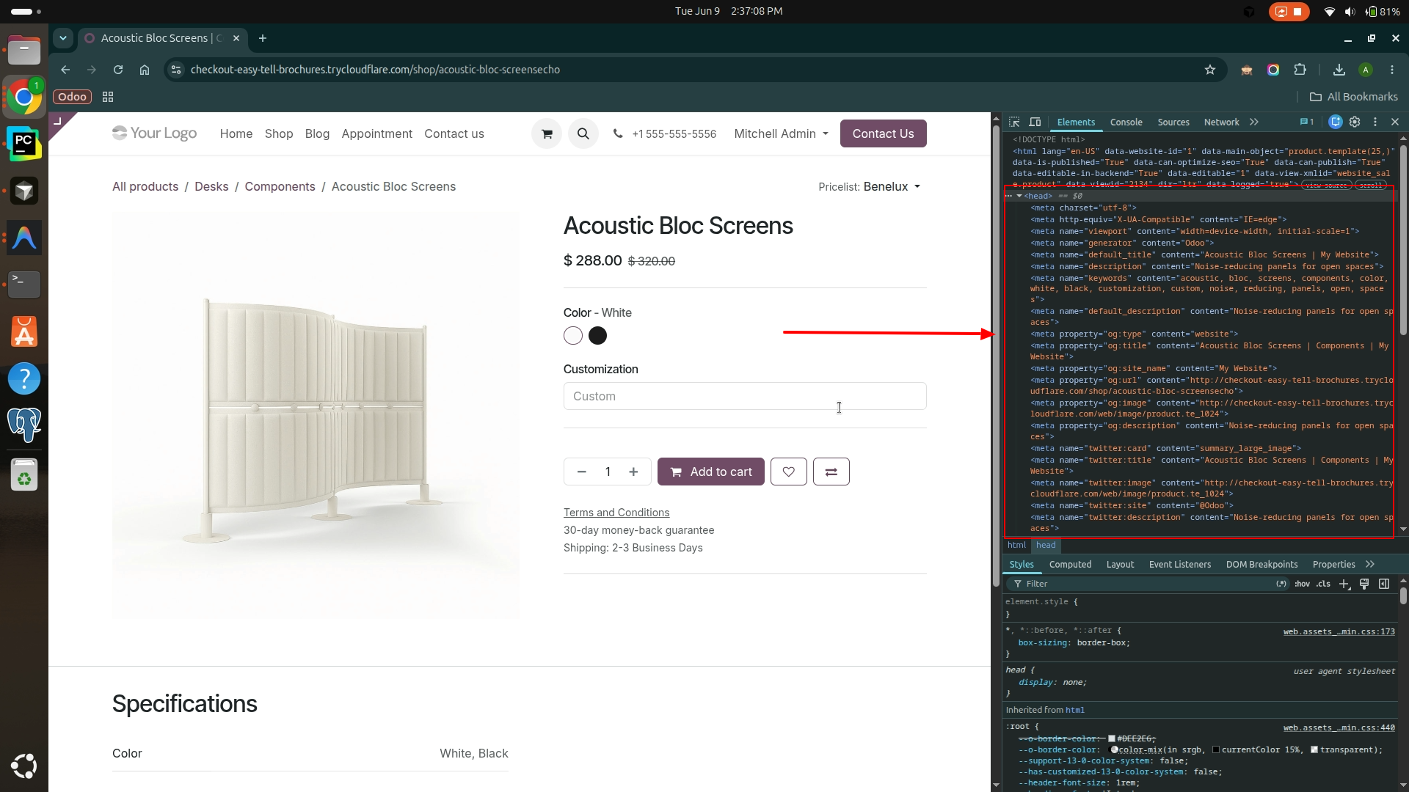This screenshot has height=792, width=1409.
Task: Launch PyCharm from the dock
Action: click(24, 144)
